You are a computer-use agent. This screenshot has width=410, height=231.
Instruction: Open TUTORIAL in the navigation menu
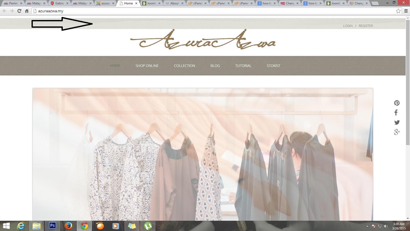[243, 66]
